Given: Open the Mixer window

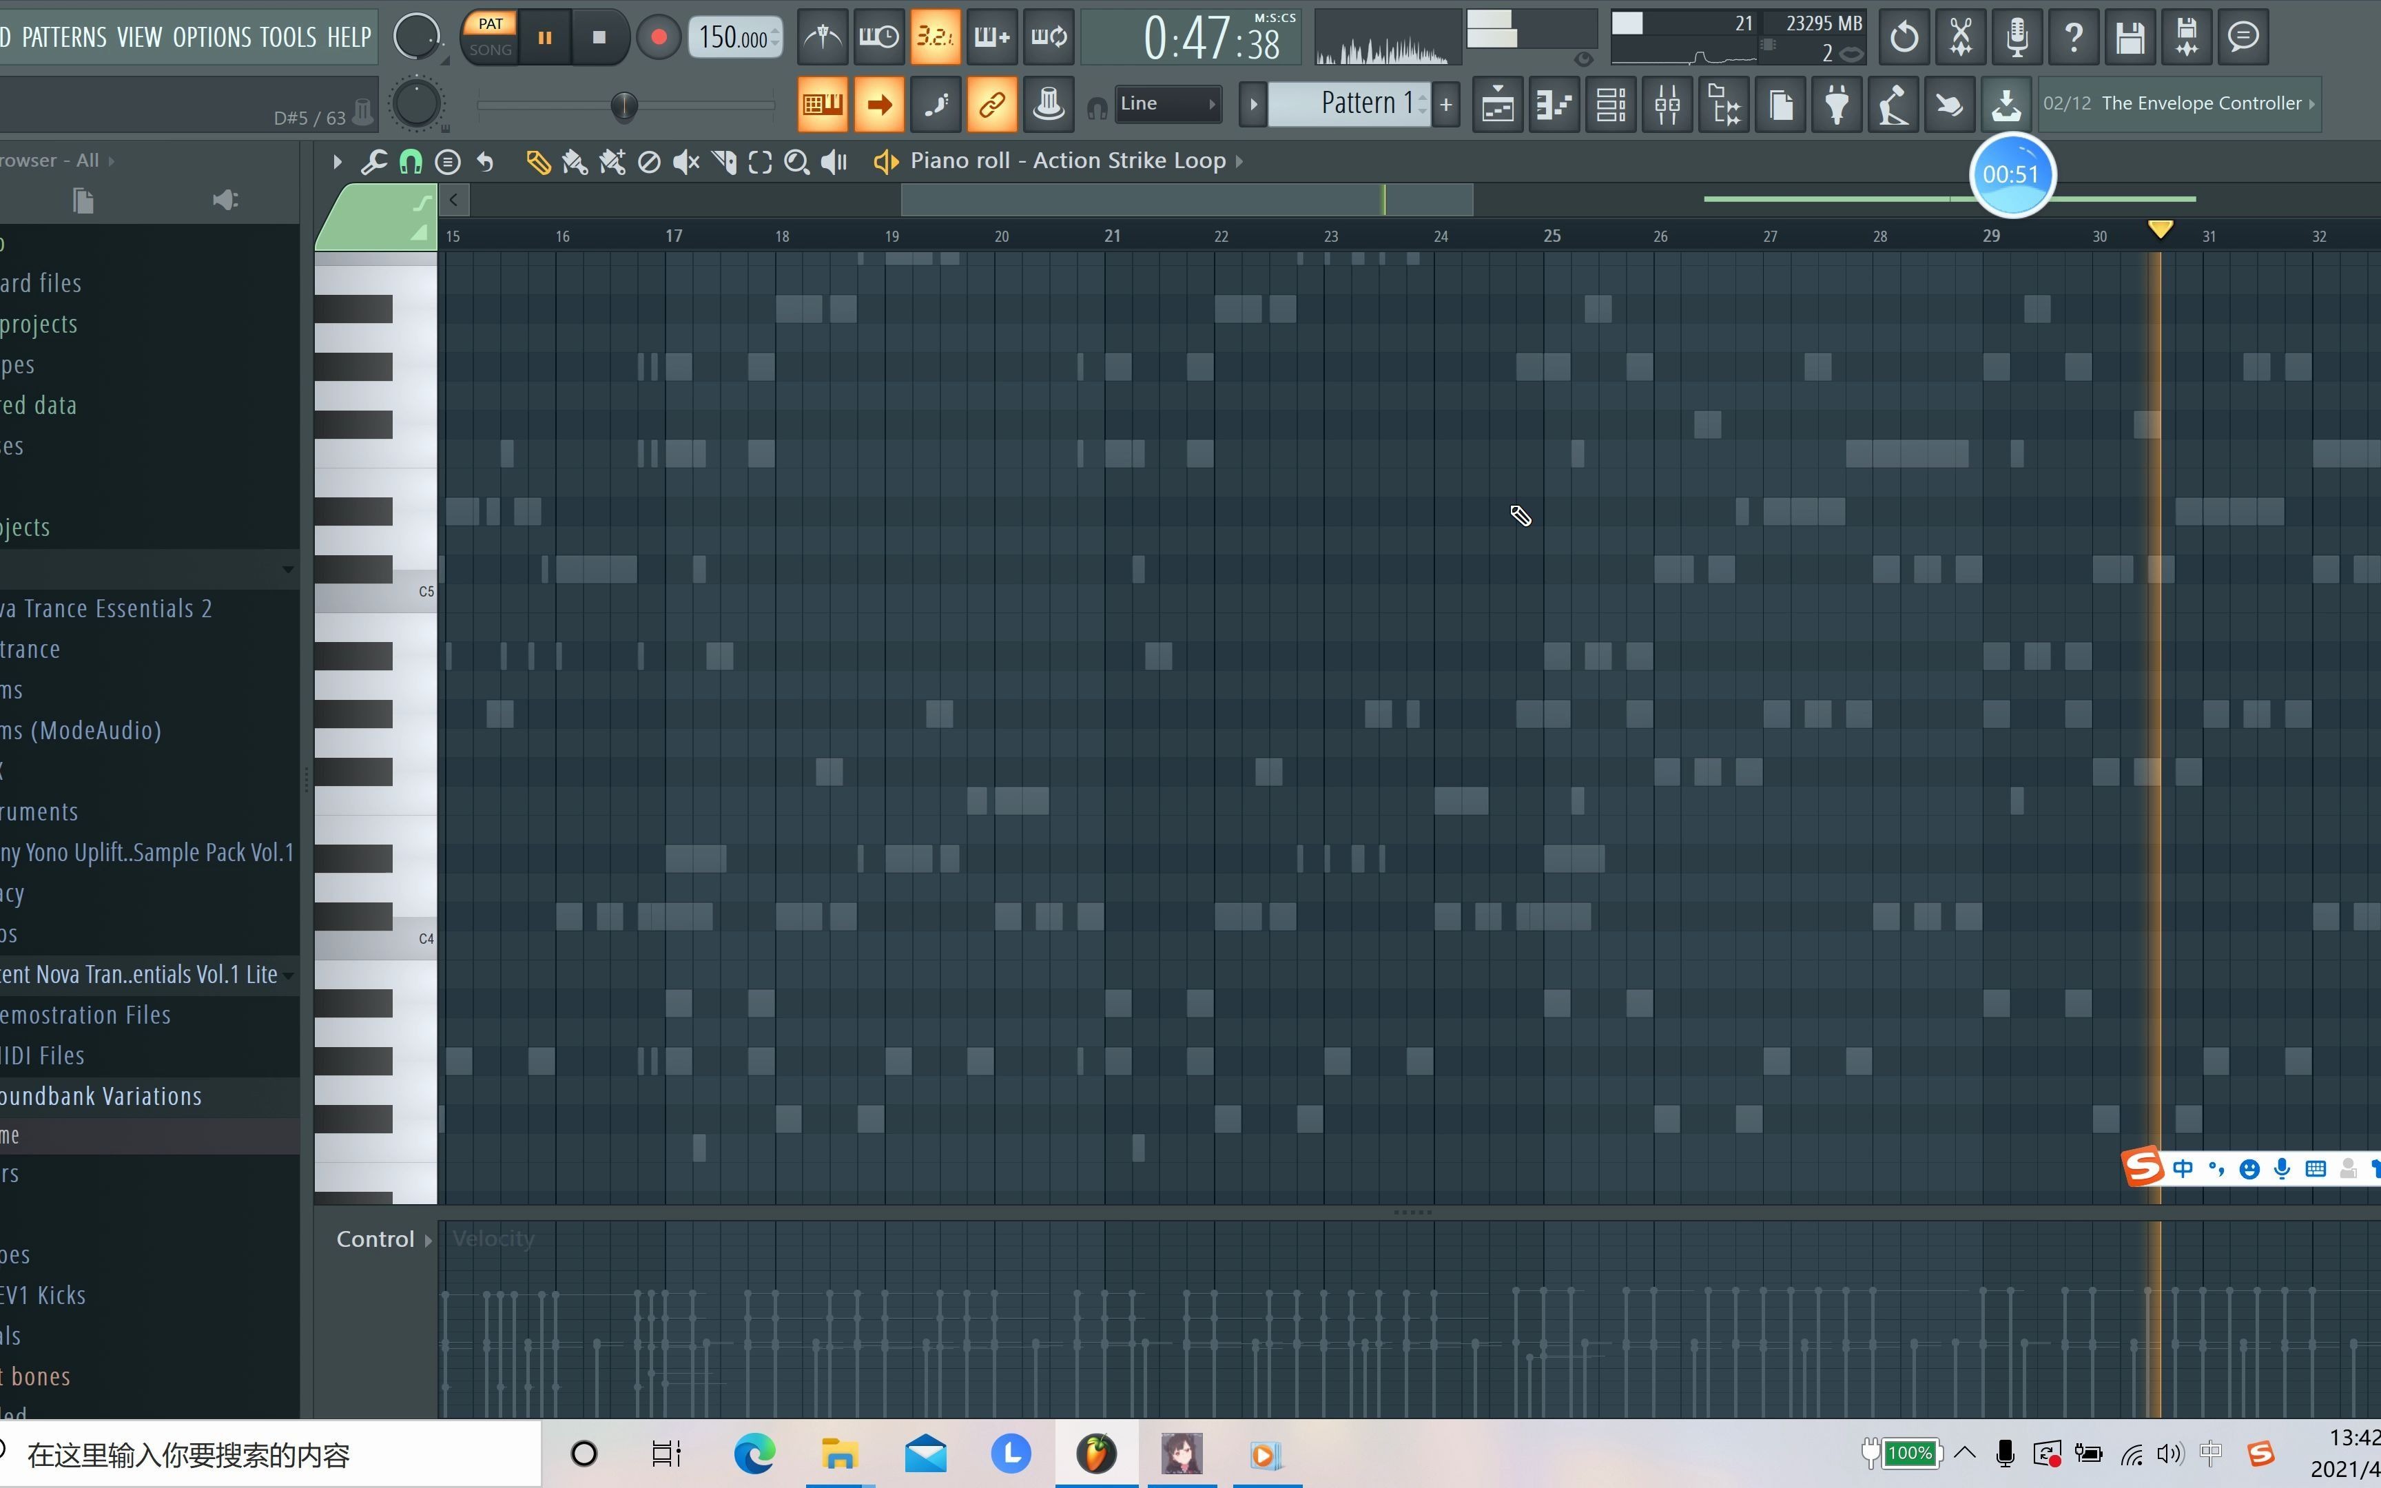Looking at the screenshot, I should pos(1667,104).
